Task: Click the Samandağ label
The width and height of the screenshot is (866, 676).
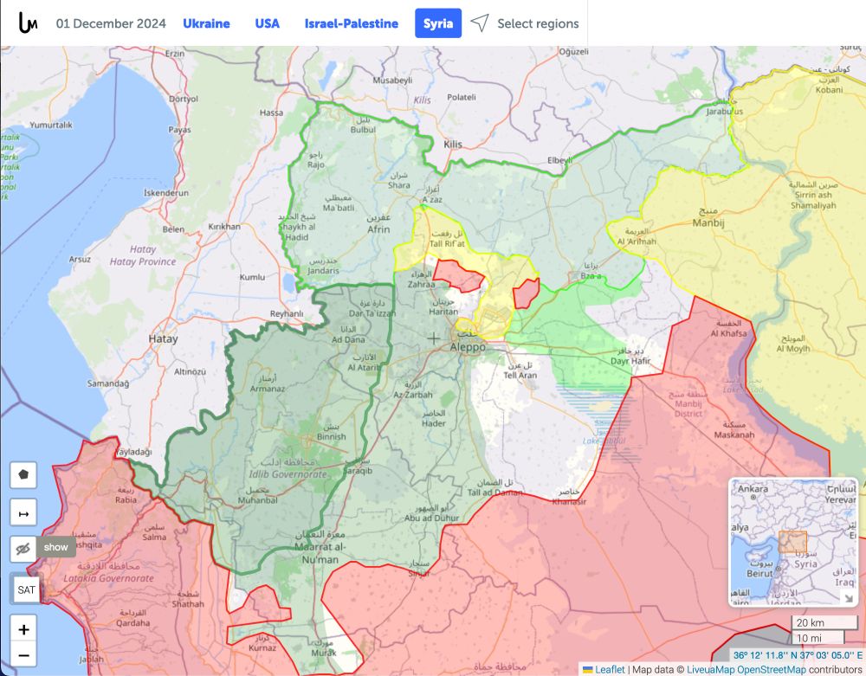Action: [x=107, y=383]
